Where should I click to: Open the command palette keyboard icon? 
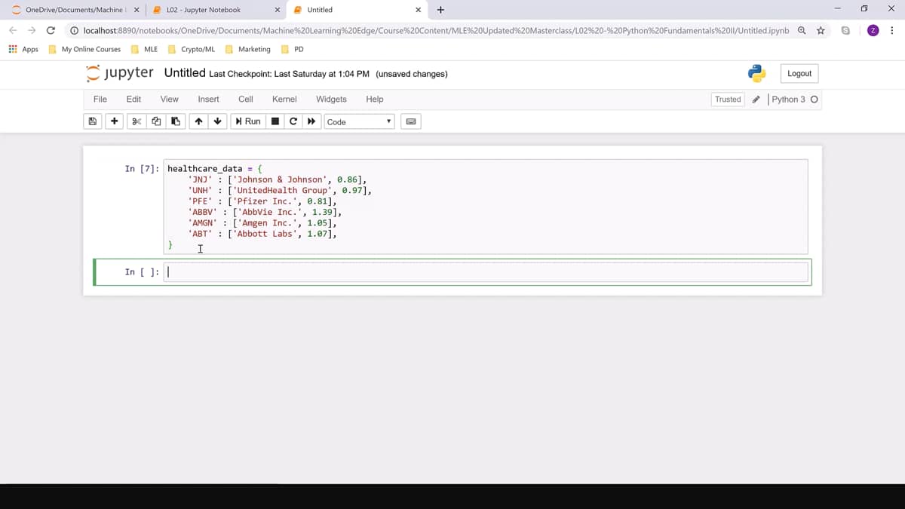point(411,121)
